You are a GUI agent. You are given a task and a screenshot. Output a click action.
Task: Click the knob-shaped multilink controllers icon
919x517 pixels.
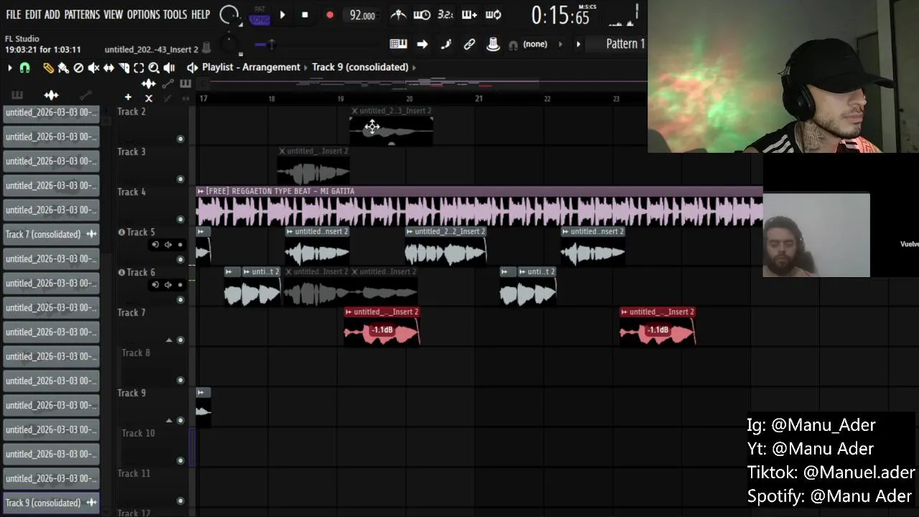coord(493,44)
